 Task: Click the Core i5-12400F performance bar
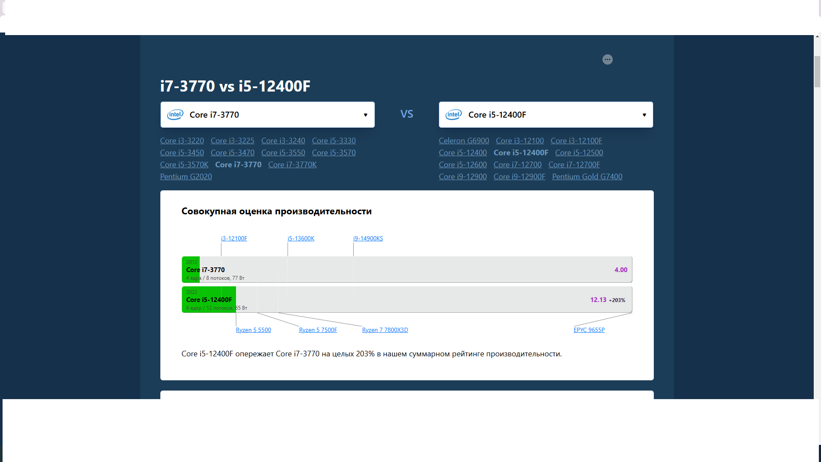407,299
